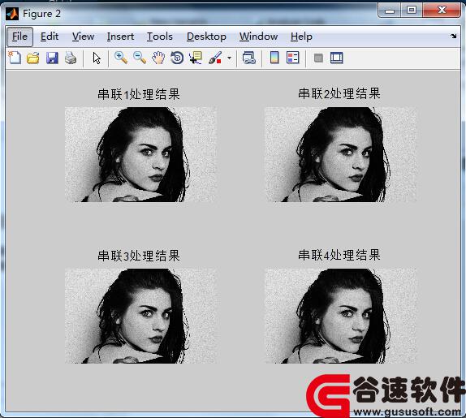466x418 pixels.
Task: Select the Zoom In magnifier tool
Action: click(x=121, y=58)
